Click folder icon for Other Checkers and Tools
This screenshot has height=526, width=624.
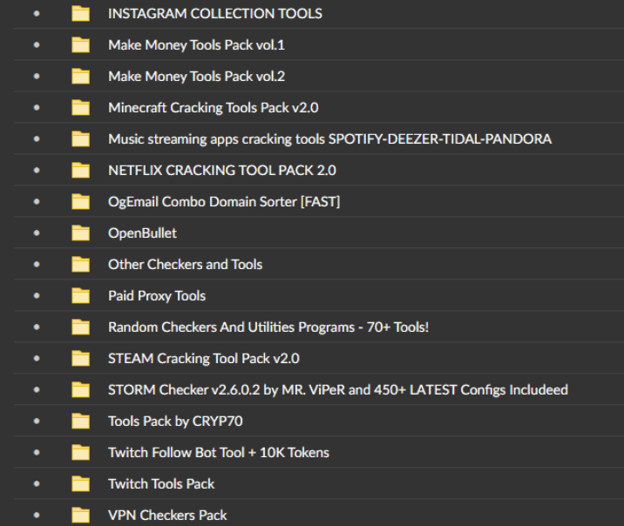coord(80,265)
